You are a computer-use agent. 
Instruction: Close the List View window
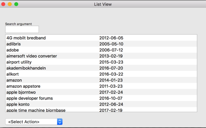point(3,4)
